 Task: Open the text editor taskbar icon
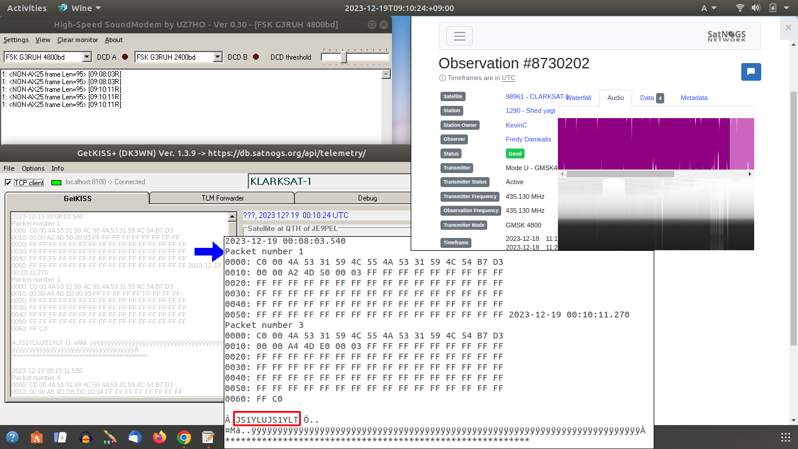(208, 437)
